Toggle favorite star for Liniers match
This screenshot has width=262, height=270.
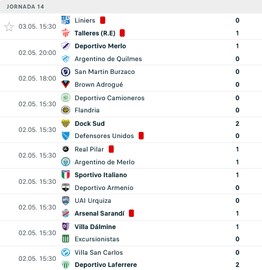click(9, 27)
